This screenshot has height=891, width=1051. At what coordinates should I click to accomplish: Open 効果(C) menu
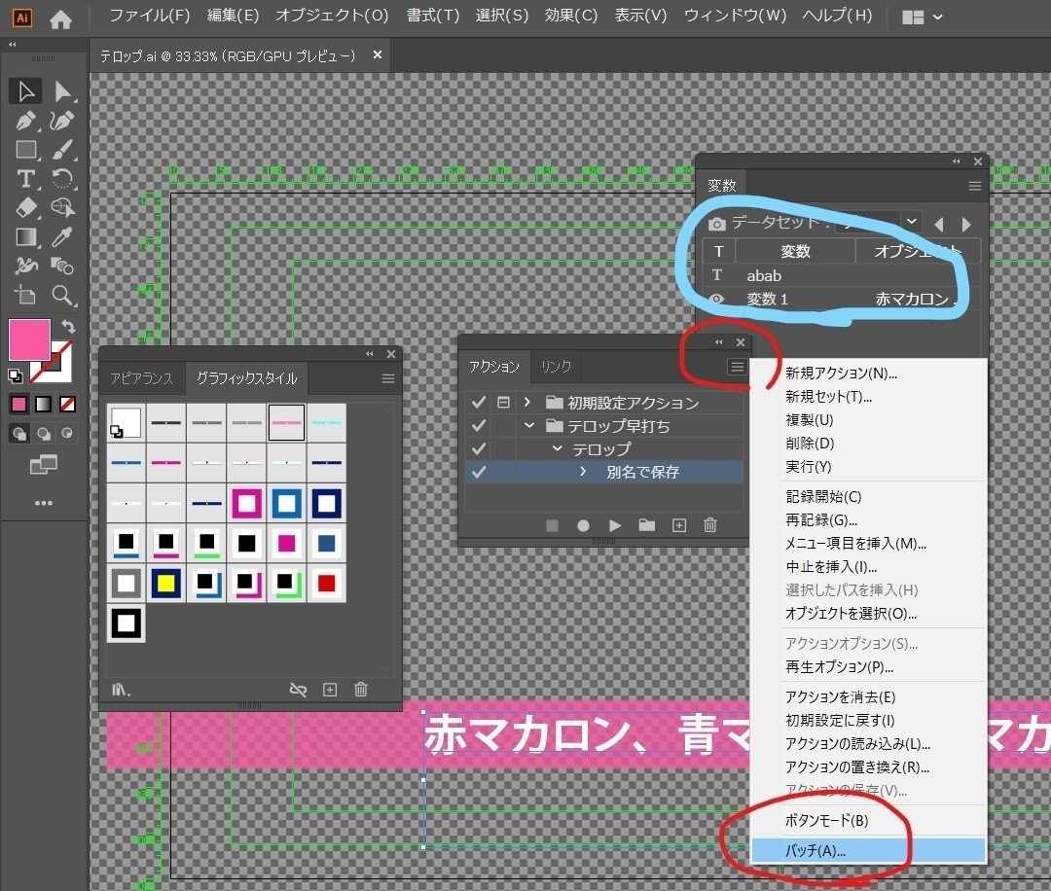point(570,16)
